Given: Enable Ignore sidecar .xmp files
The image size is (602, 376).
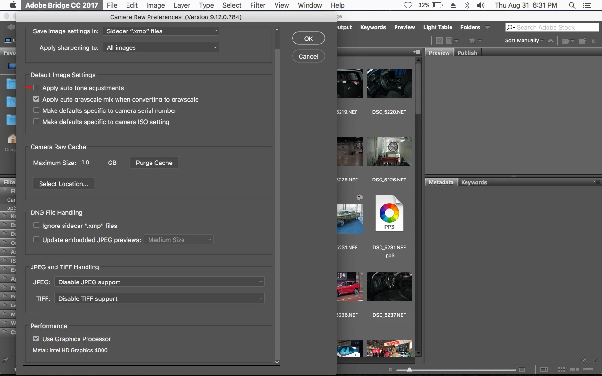Looking at the screenshot, I should 36,226.
